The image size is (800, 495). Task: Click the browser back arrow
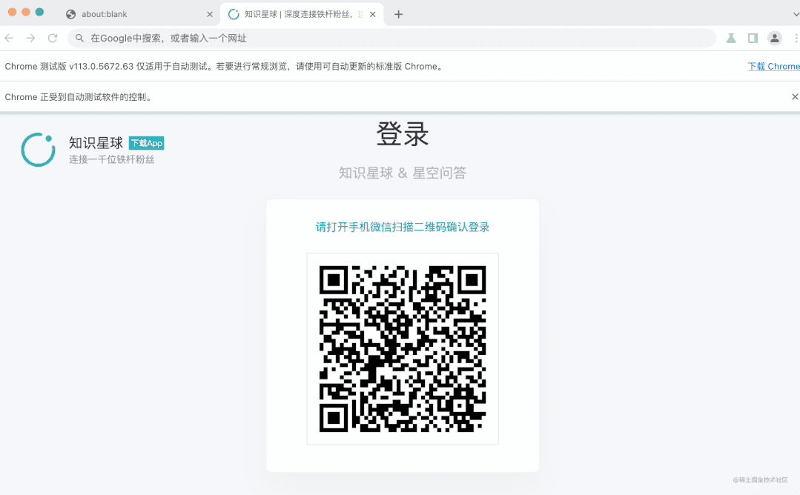coord(9,39)
